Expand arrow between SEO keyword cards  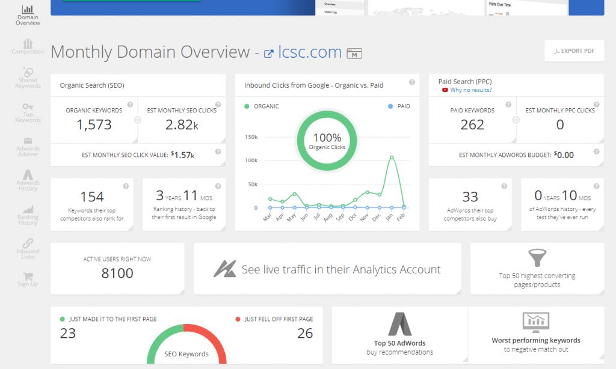tap(138, 120)
